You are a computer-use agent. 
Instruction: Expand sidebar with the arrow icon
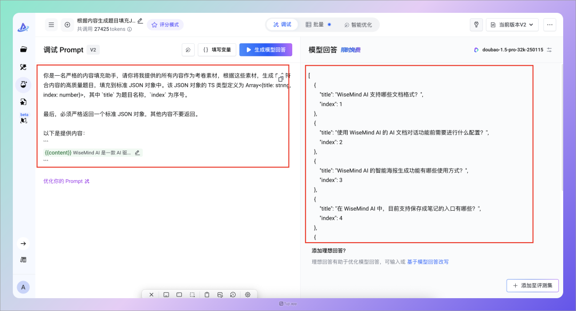click(23, 244)
